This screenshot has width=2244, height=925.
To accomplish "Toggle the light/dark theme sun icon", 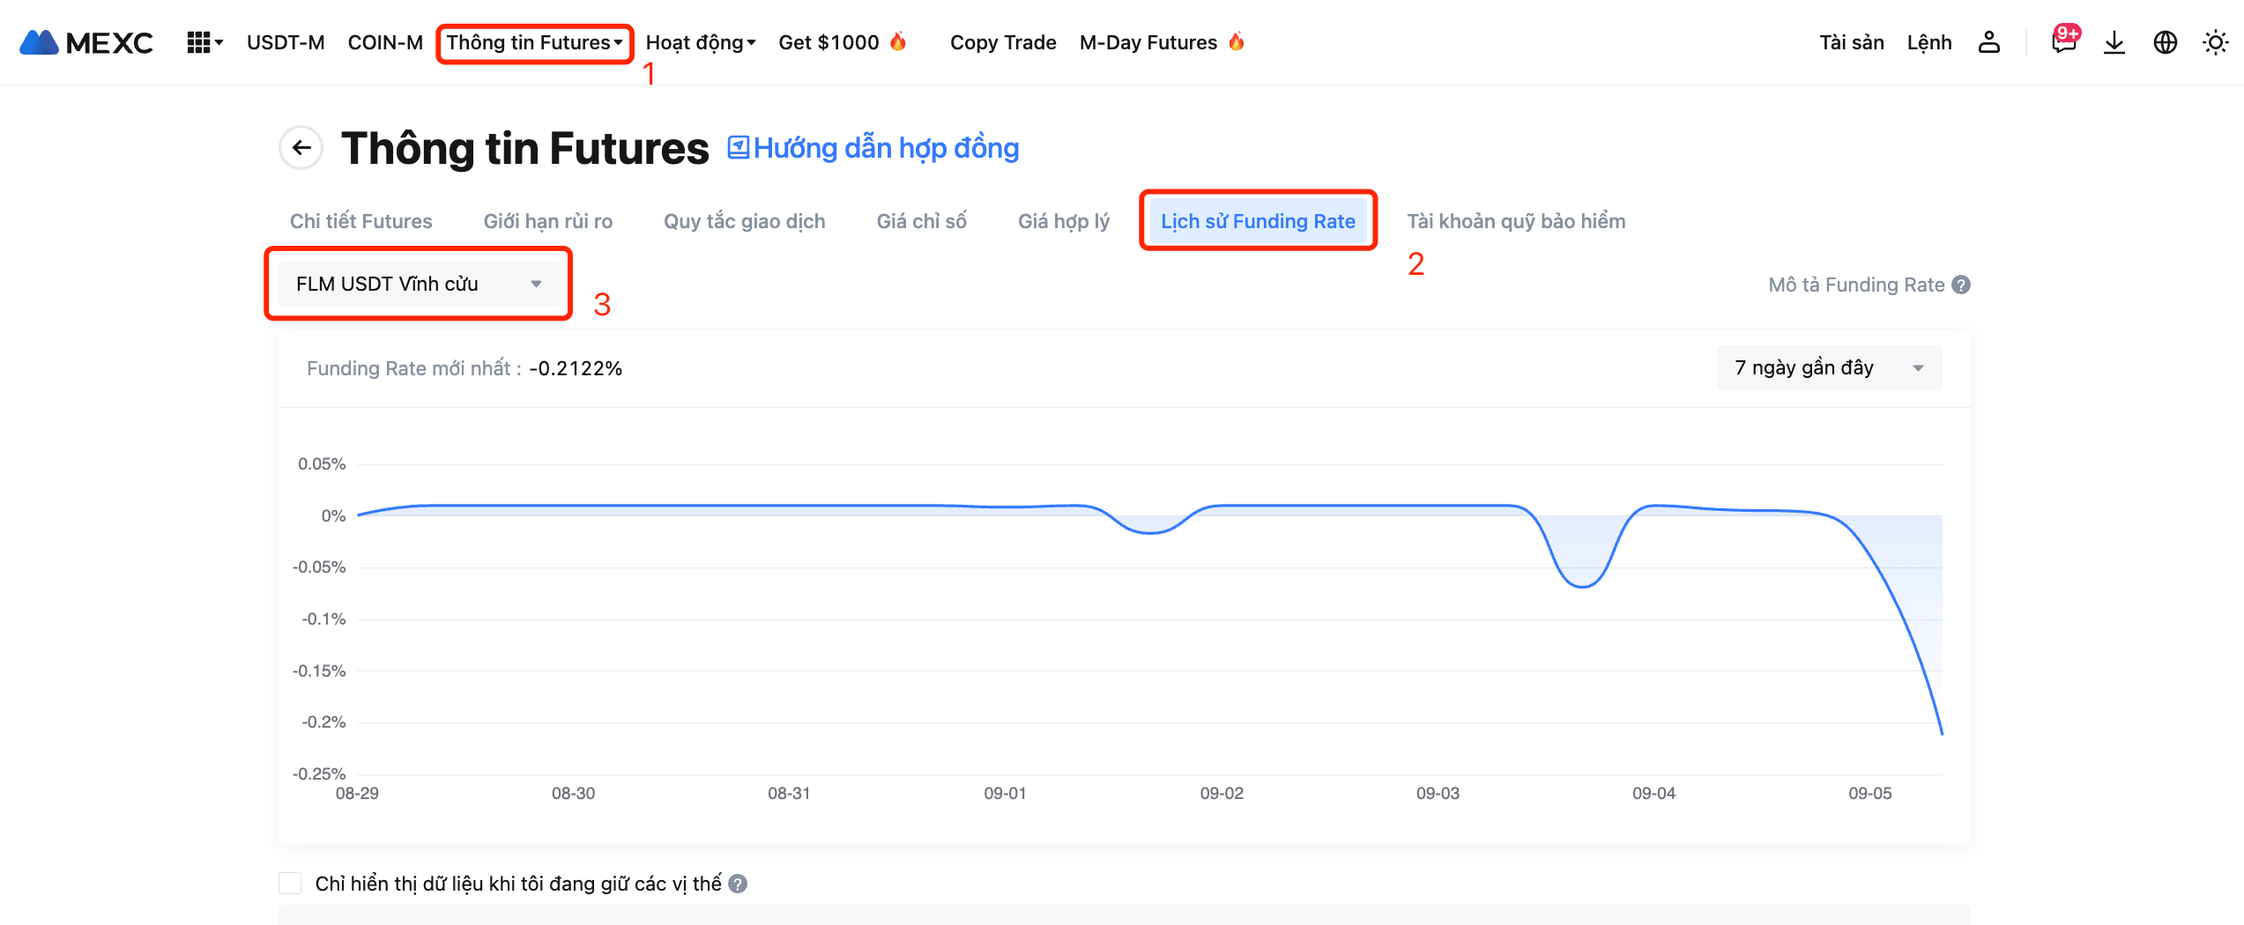I will tap(2215, 42).
